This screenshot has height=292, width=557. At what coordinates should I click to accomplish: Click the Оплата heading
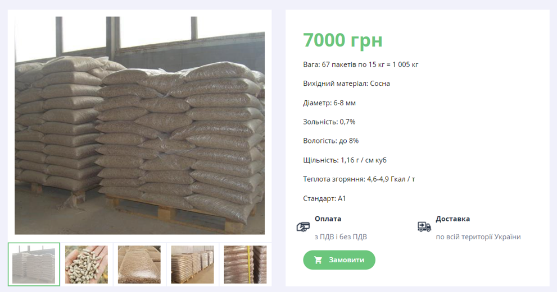click(328, 219)
